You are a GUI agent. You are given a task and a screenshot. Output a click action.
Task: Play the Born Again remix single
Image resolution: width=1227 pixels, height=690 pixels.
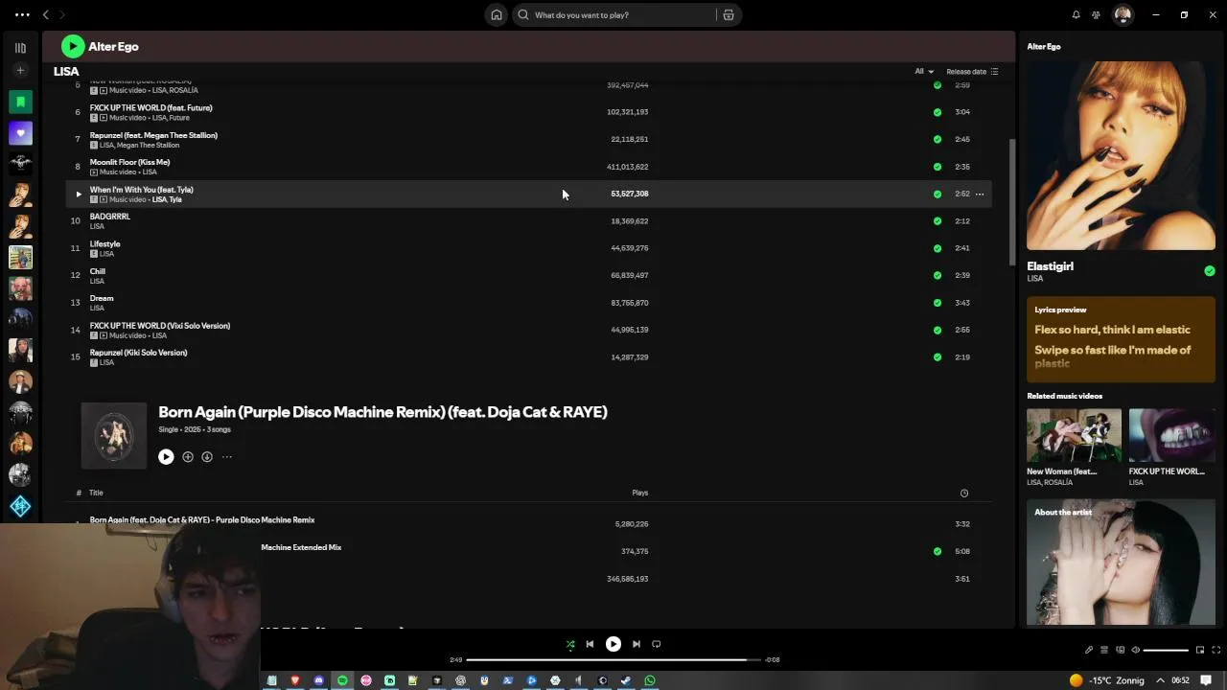pyautogui.click(x=166, y=457)
